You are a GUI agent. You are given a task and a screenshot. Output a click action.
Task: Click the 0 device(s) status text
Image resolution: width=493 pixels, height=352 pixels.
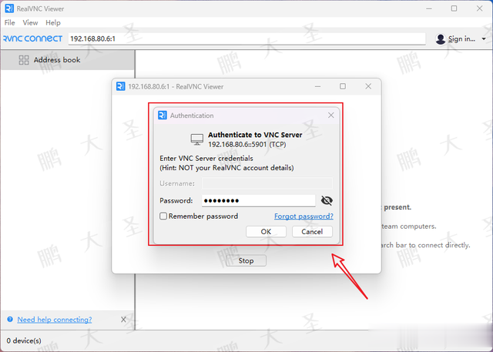click(x=24, y=340)
